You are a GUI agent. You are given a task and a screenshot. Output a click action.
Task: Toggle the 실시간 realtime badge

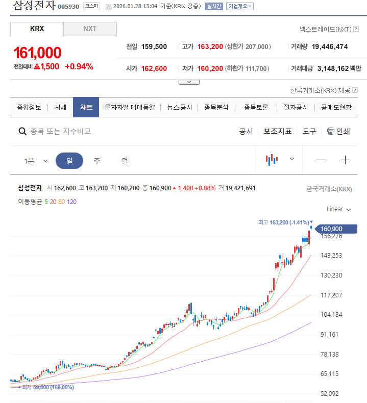tap(214, 6)
